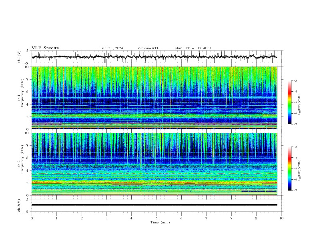The width and height of the screenshot is (317, 245).
Task: Click the ch.3 flat black waveform trace
Action: (x=154, y=205)
